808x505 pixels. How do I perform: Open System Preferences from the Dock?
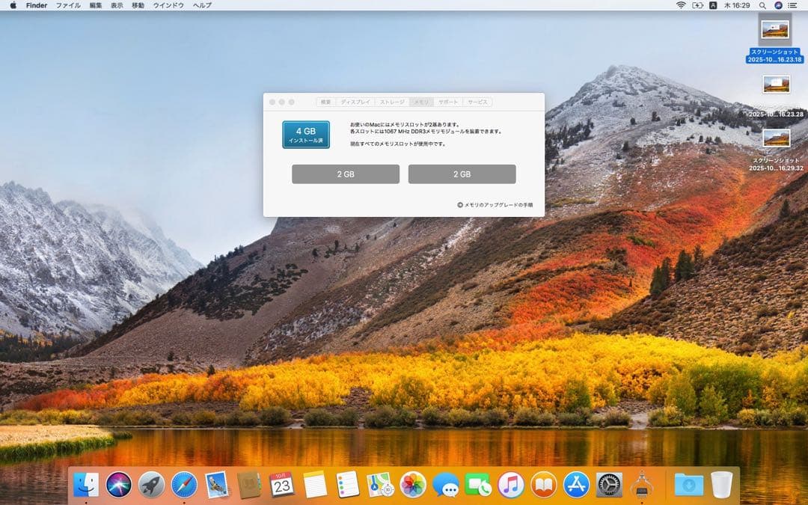pyautogui.click(x=608, y=486)
